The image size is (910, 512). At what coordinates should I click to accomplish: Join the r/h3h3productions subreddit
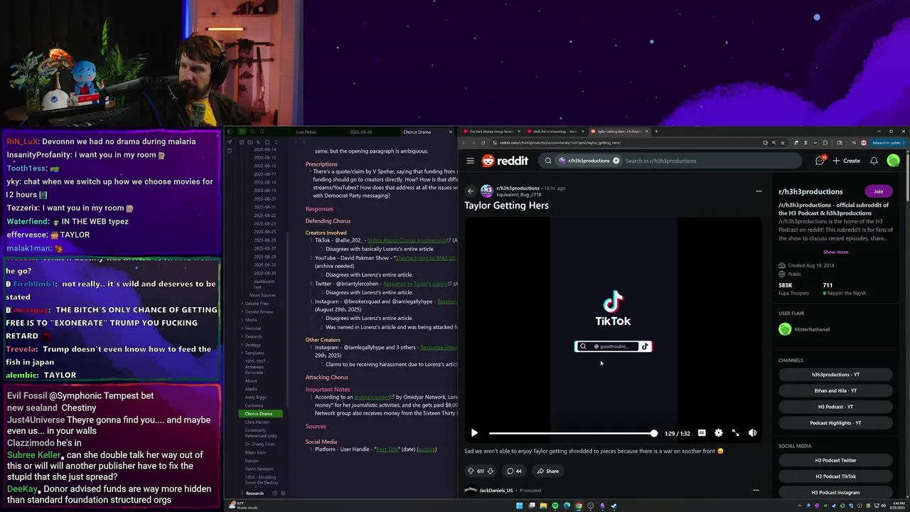878,191
